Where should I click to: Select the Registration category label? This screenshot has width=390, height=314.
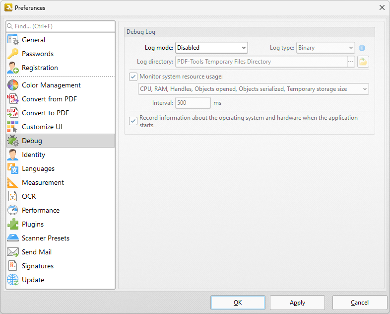pyautogui.click(x=40, y=68)
